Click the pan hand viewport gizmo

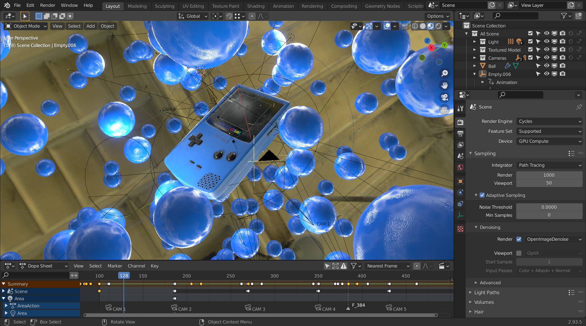pyautogui.click(x=444, y=86)
